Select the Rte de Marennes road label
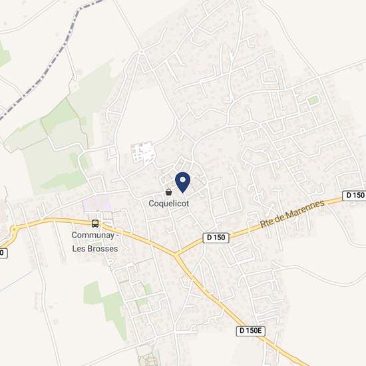366x366 pixels. click(x=292, y=214)
